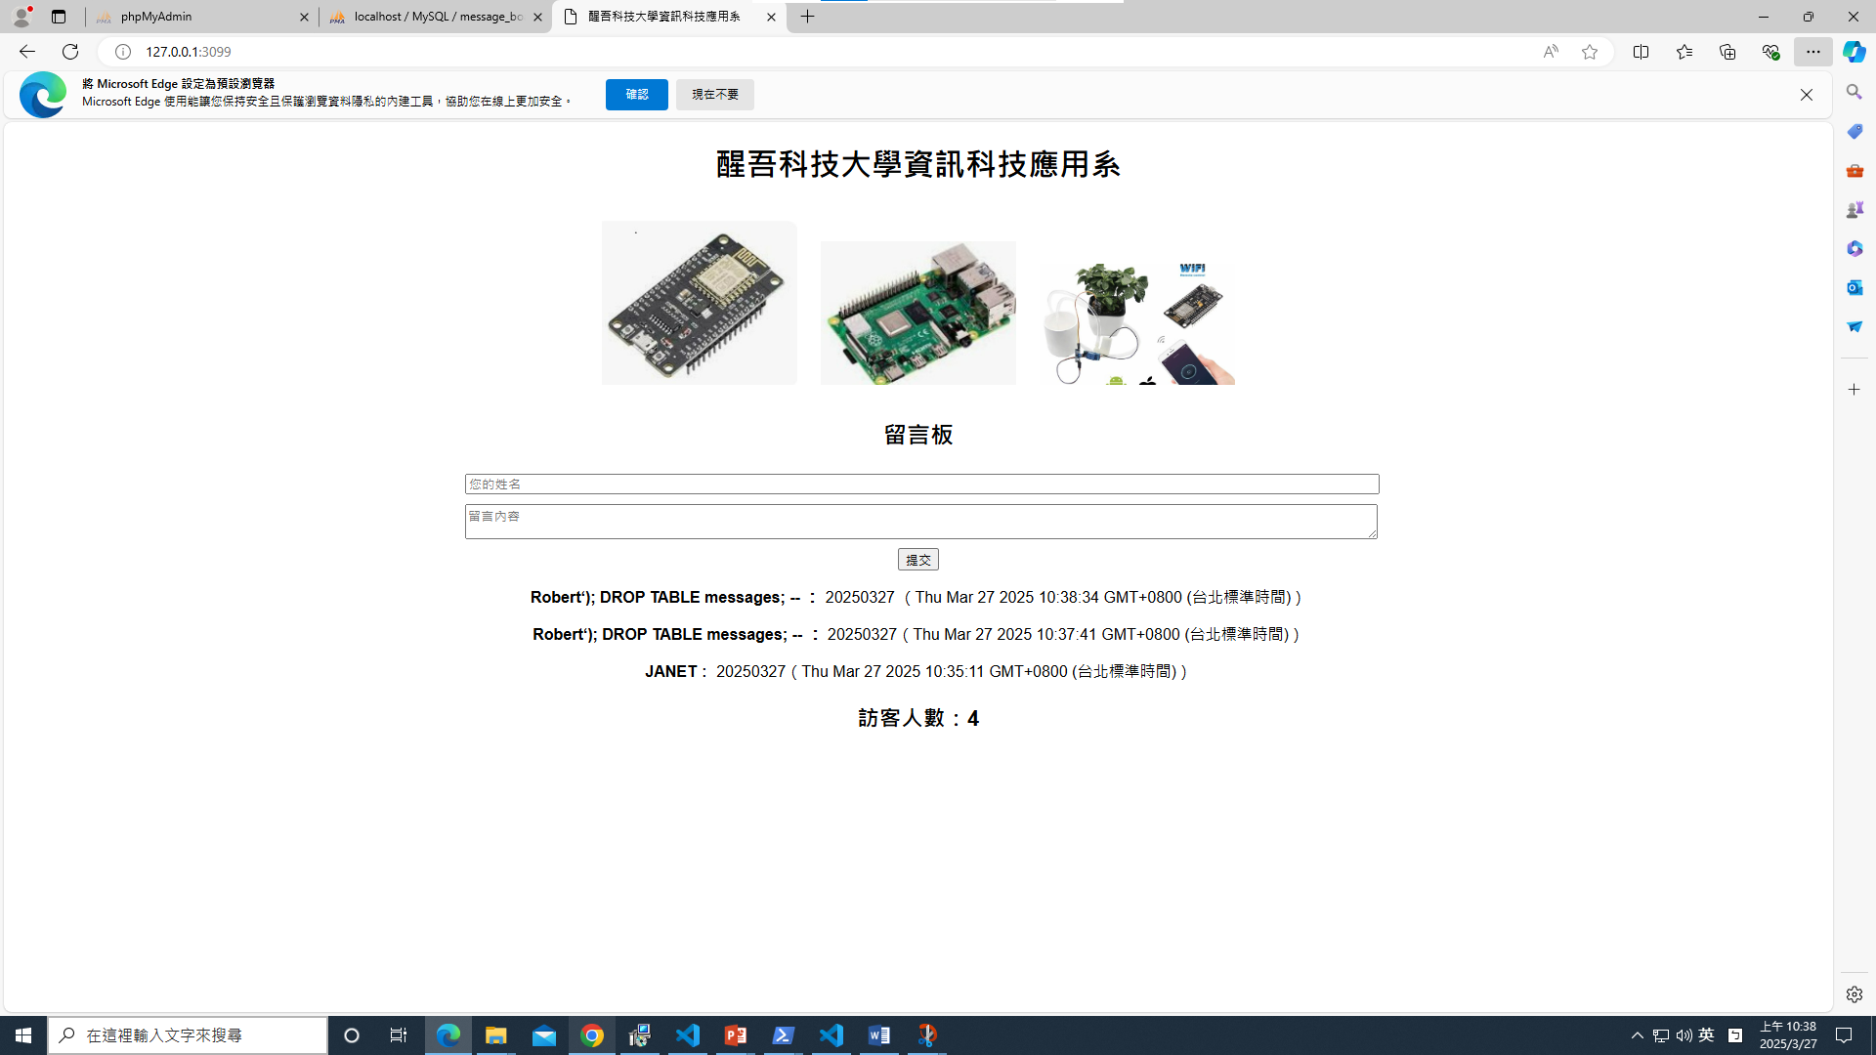
Task: Open Copilot sidebar icon
Action: 1854,52
